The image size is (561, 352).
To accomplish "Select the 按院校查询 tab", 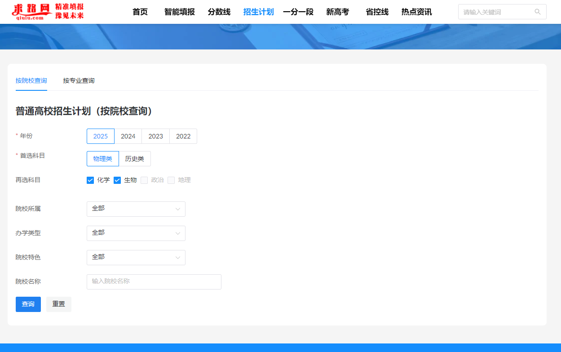I will (x=31, y=80).
